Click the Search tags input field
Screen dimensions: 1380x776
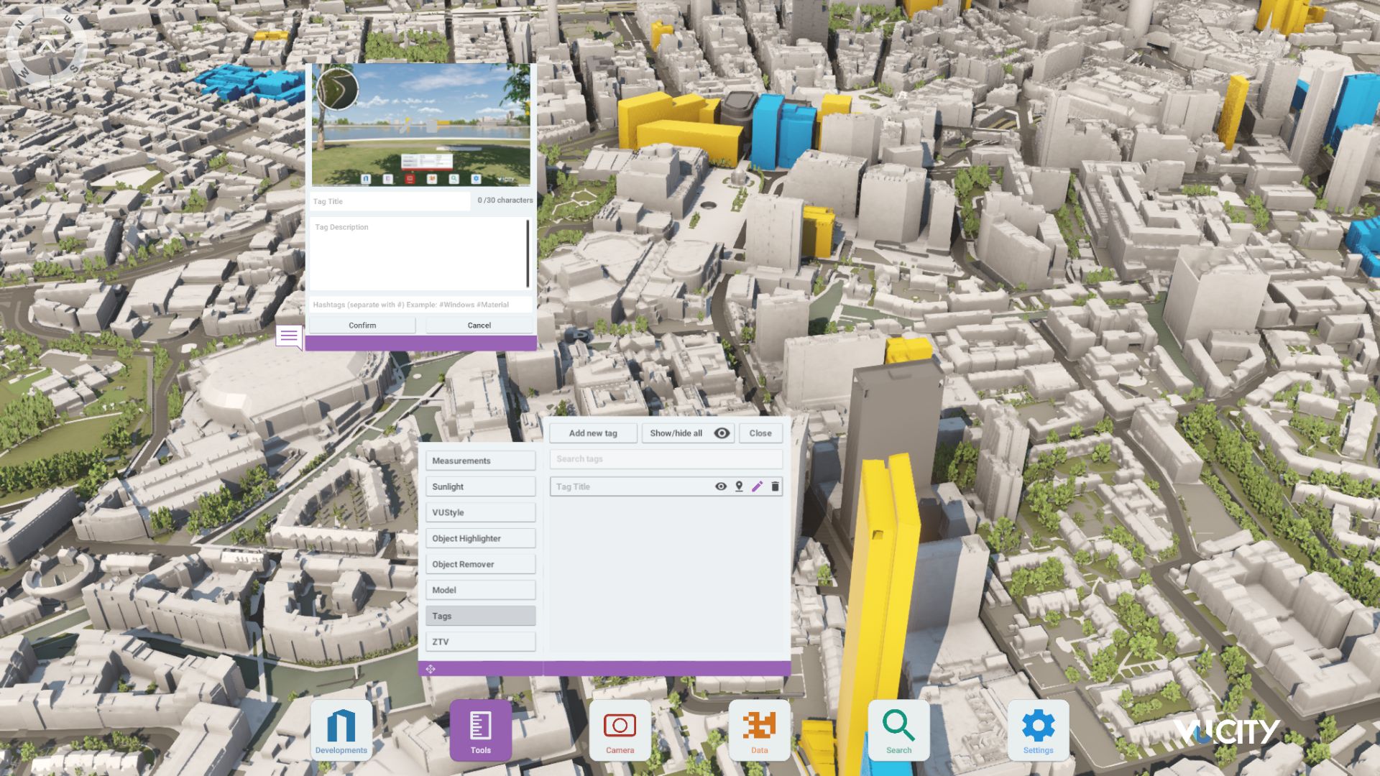[x=666, y=459]
